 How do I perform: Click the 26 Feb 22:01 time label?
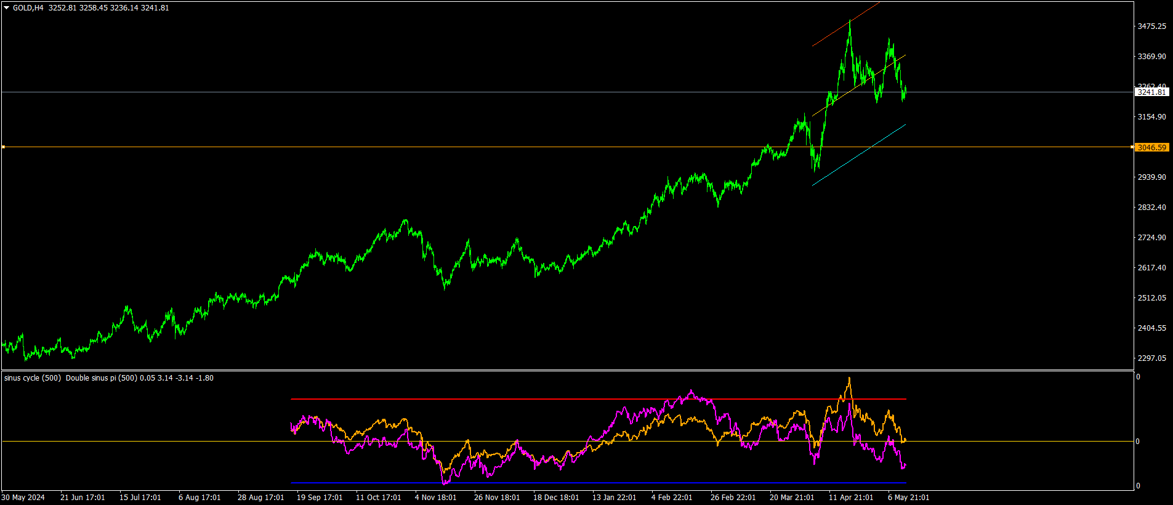733,498
